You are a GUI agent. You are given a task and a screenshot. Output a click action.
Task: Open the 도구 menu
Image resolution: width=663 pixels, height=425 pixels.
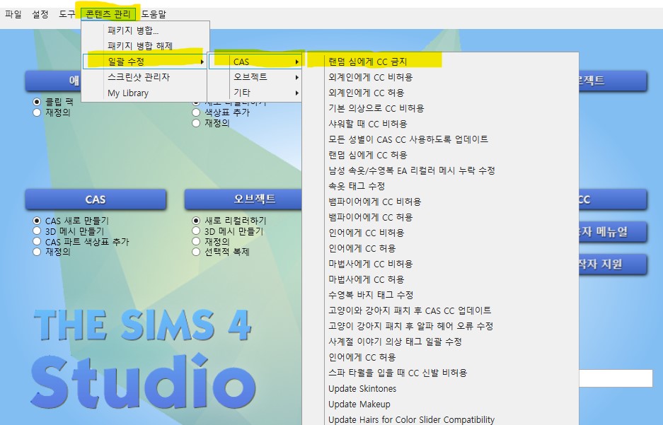coord(67,14)
